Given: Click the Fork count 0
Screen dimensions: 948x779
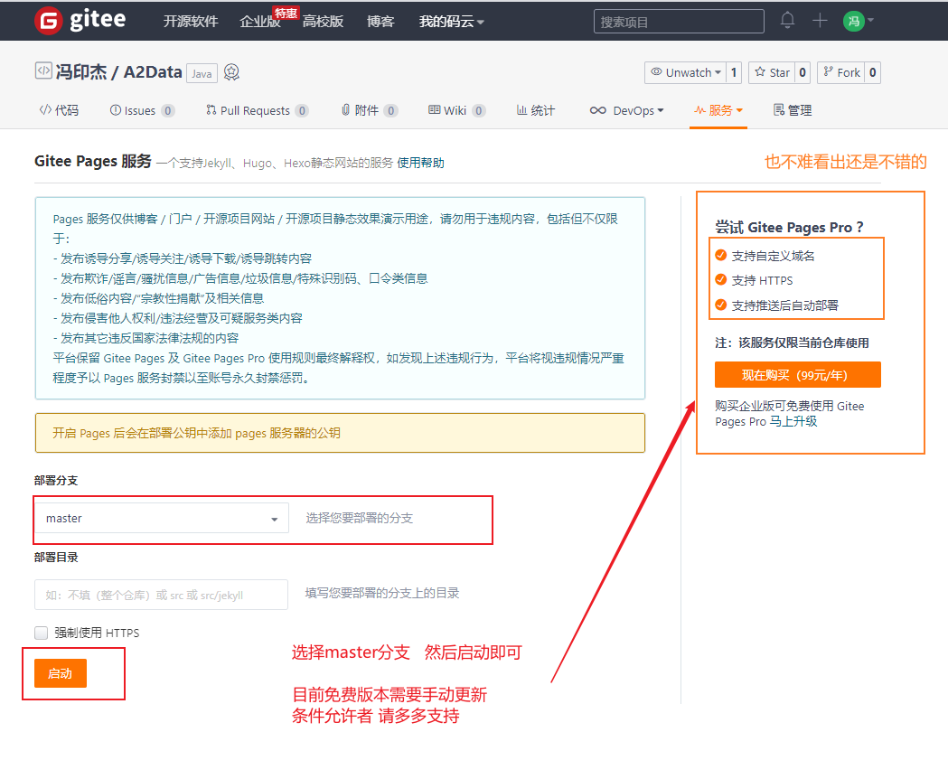Looking at the screenshot, I should pos(872,72).
